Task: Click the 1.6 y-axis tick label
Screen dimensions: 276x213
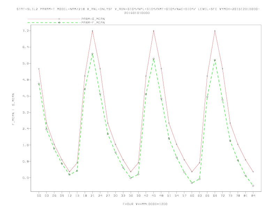Action: click(25, 145)
